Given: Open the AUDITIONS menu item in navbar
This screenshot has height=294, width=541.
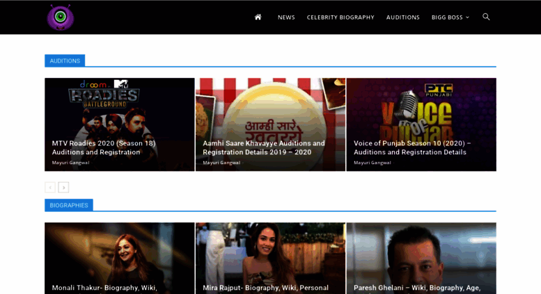Looking at the screenshot, I should coord(402,17).
